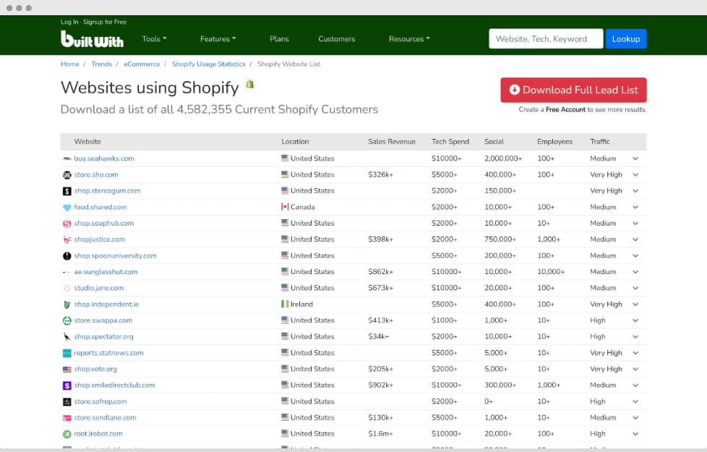
Task: Go to the Plans page
Action: (x=279, y=39)
